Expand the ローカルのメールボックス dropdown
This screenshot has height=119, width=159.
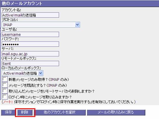coord(22,73)
